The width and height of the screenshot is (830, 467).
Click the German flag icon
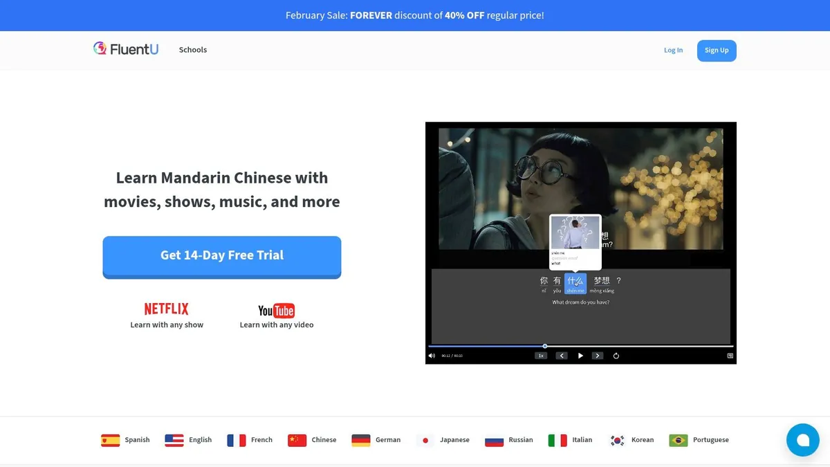pyautogui.click(x=361, y=440)
